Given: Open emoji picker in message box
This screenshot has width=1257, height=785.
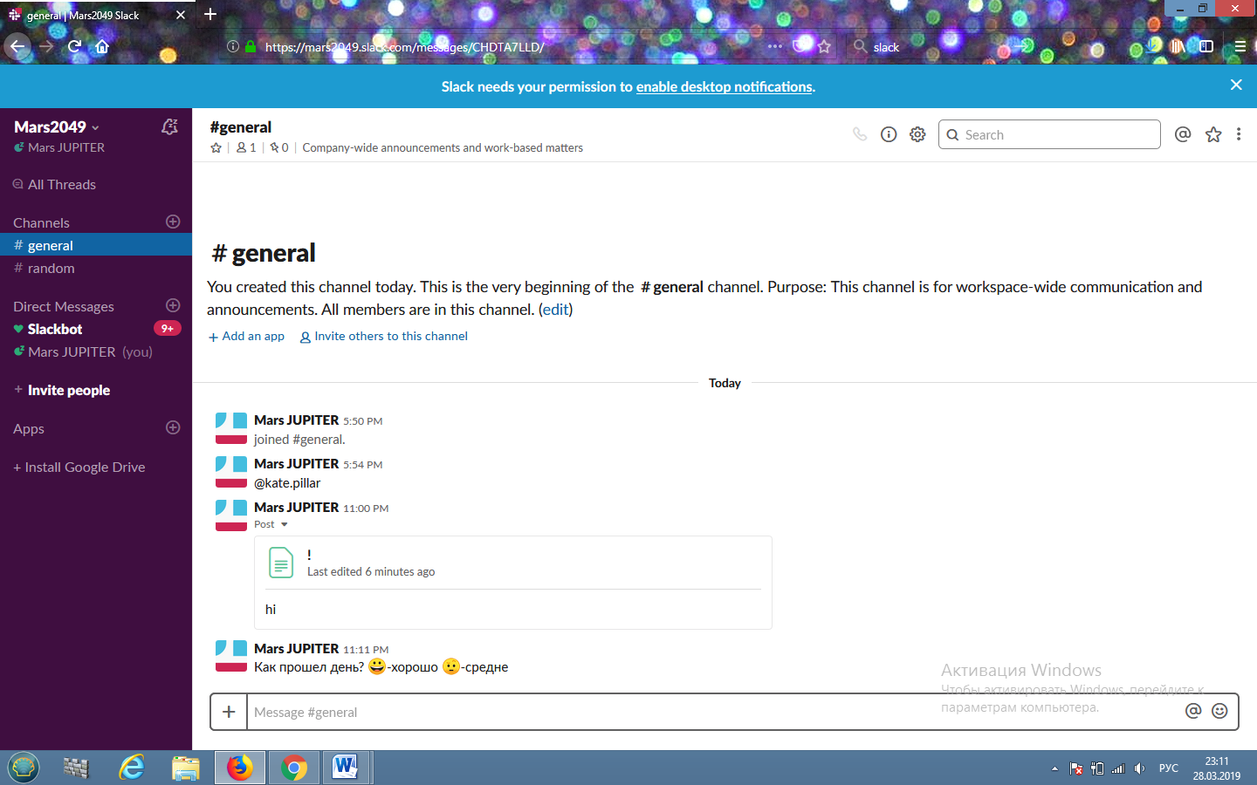Looking at the screenshot, I should pos(1220,711).
